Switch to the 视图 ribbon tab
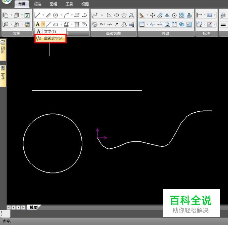Image resolution: width=228 pixels, height=225 pixels. [85, 4]
